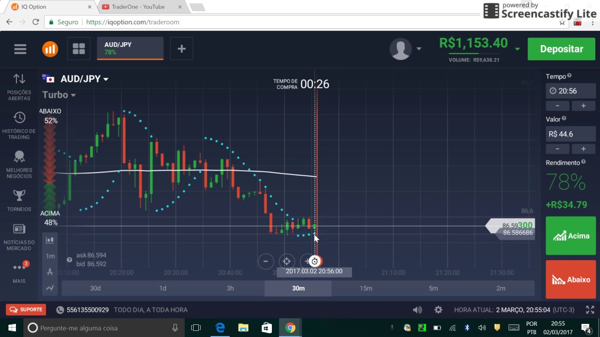Image resolution: width=600 pixels, height=337 pixels.
Task: Open the 1m candle interval selector
Action: tap(50, 256)
